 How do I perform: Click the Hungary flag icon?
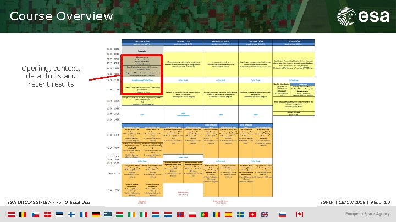tap(120, 215)
